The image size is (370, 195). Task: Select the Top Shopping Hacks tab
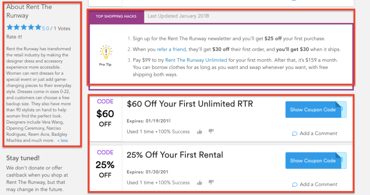click(116, 17)
